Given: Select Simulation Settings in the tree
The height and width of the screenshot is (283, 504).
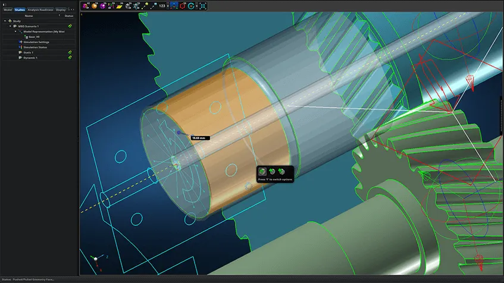Looking at the screenshot, I should pyautogui.click(x=35, y=42).
